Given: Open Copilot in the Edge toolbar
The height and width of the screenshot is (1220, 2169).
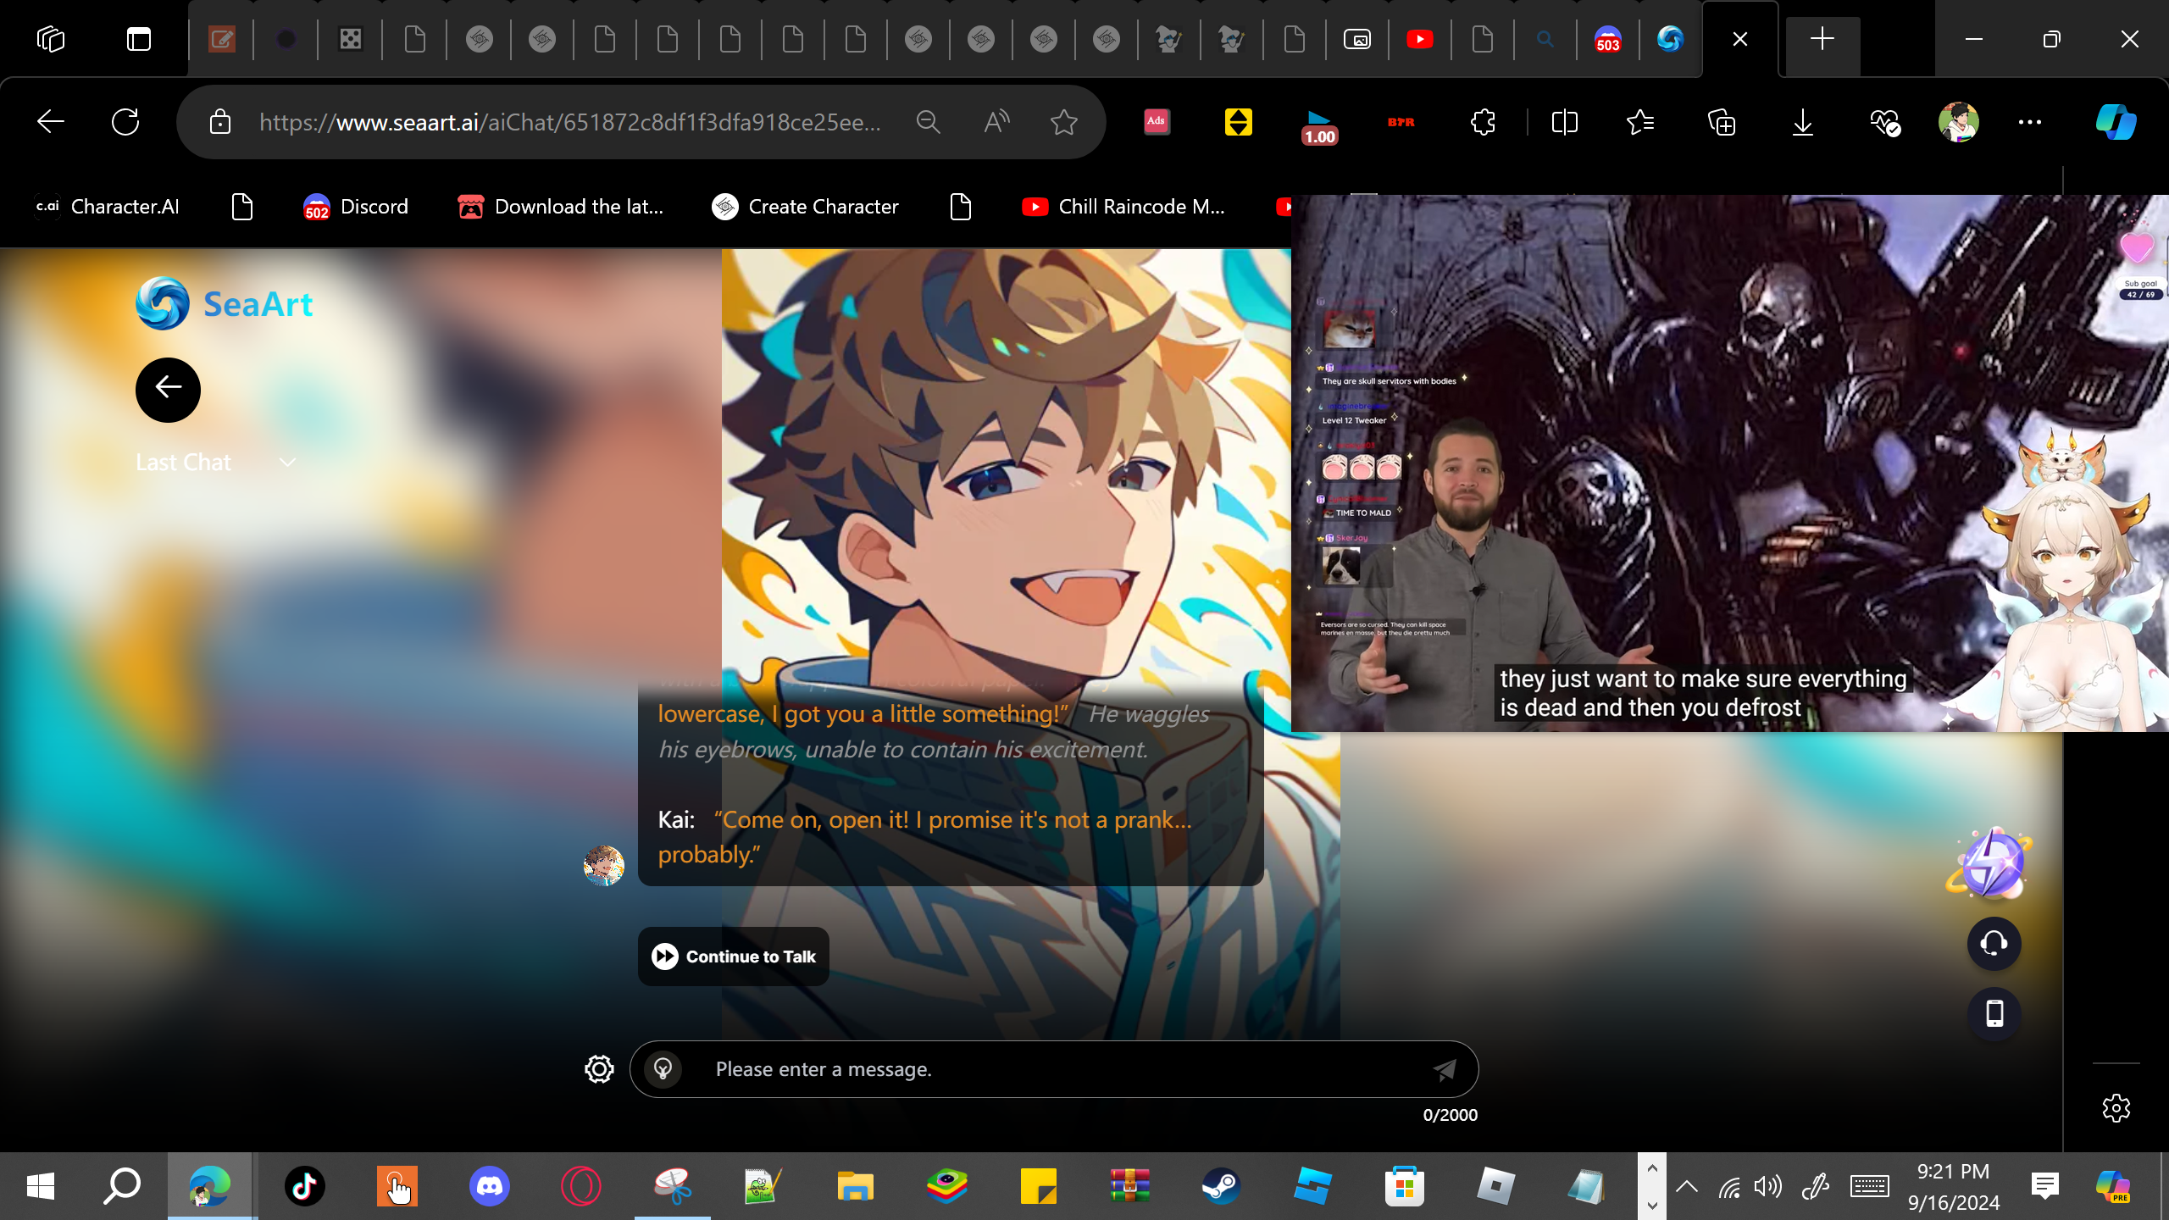Looking at the screenshot, I should click(x=2116, y=122).
